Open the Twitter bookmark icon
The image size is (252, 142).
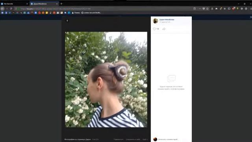pos(9,13)
